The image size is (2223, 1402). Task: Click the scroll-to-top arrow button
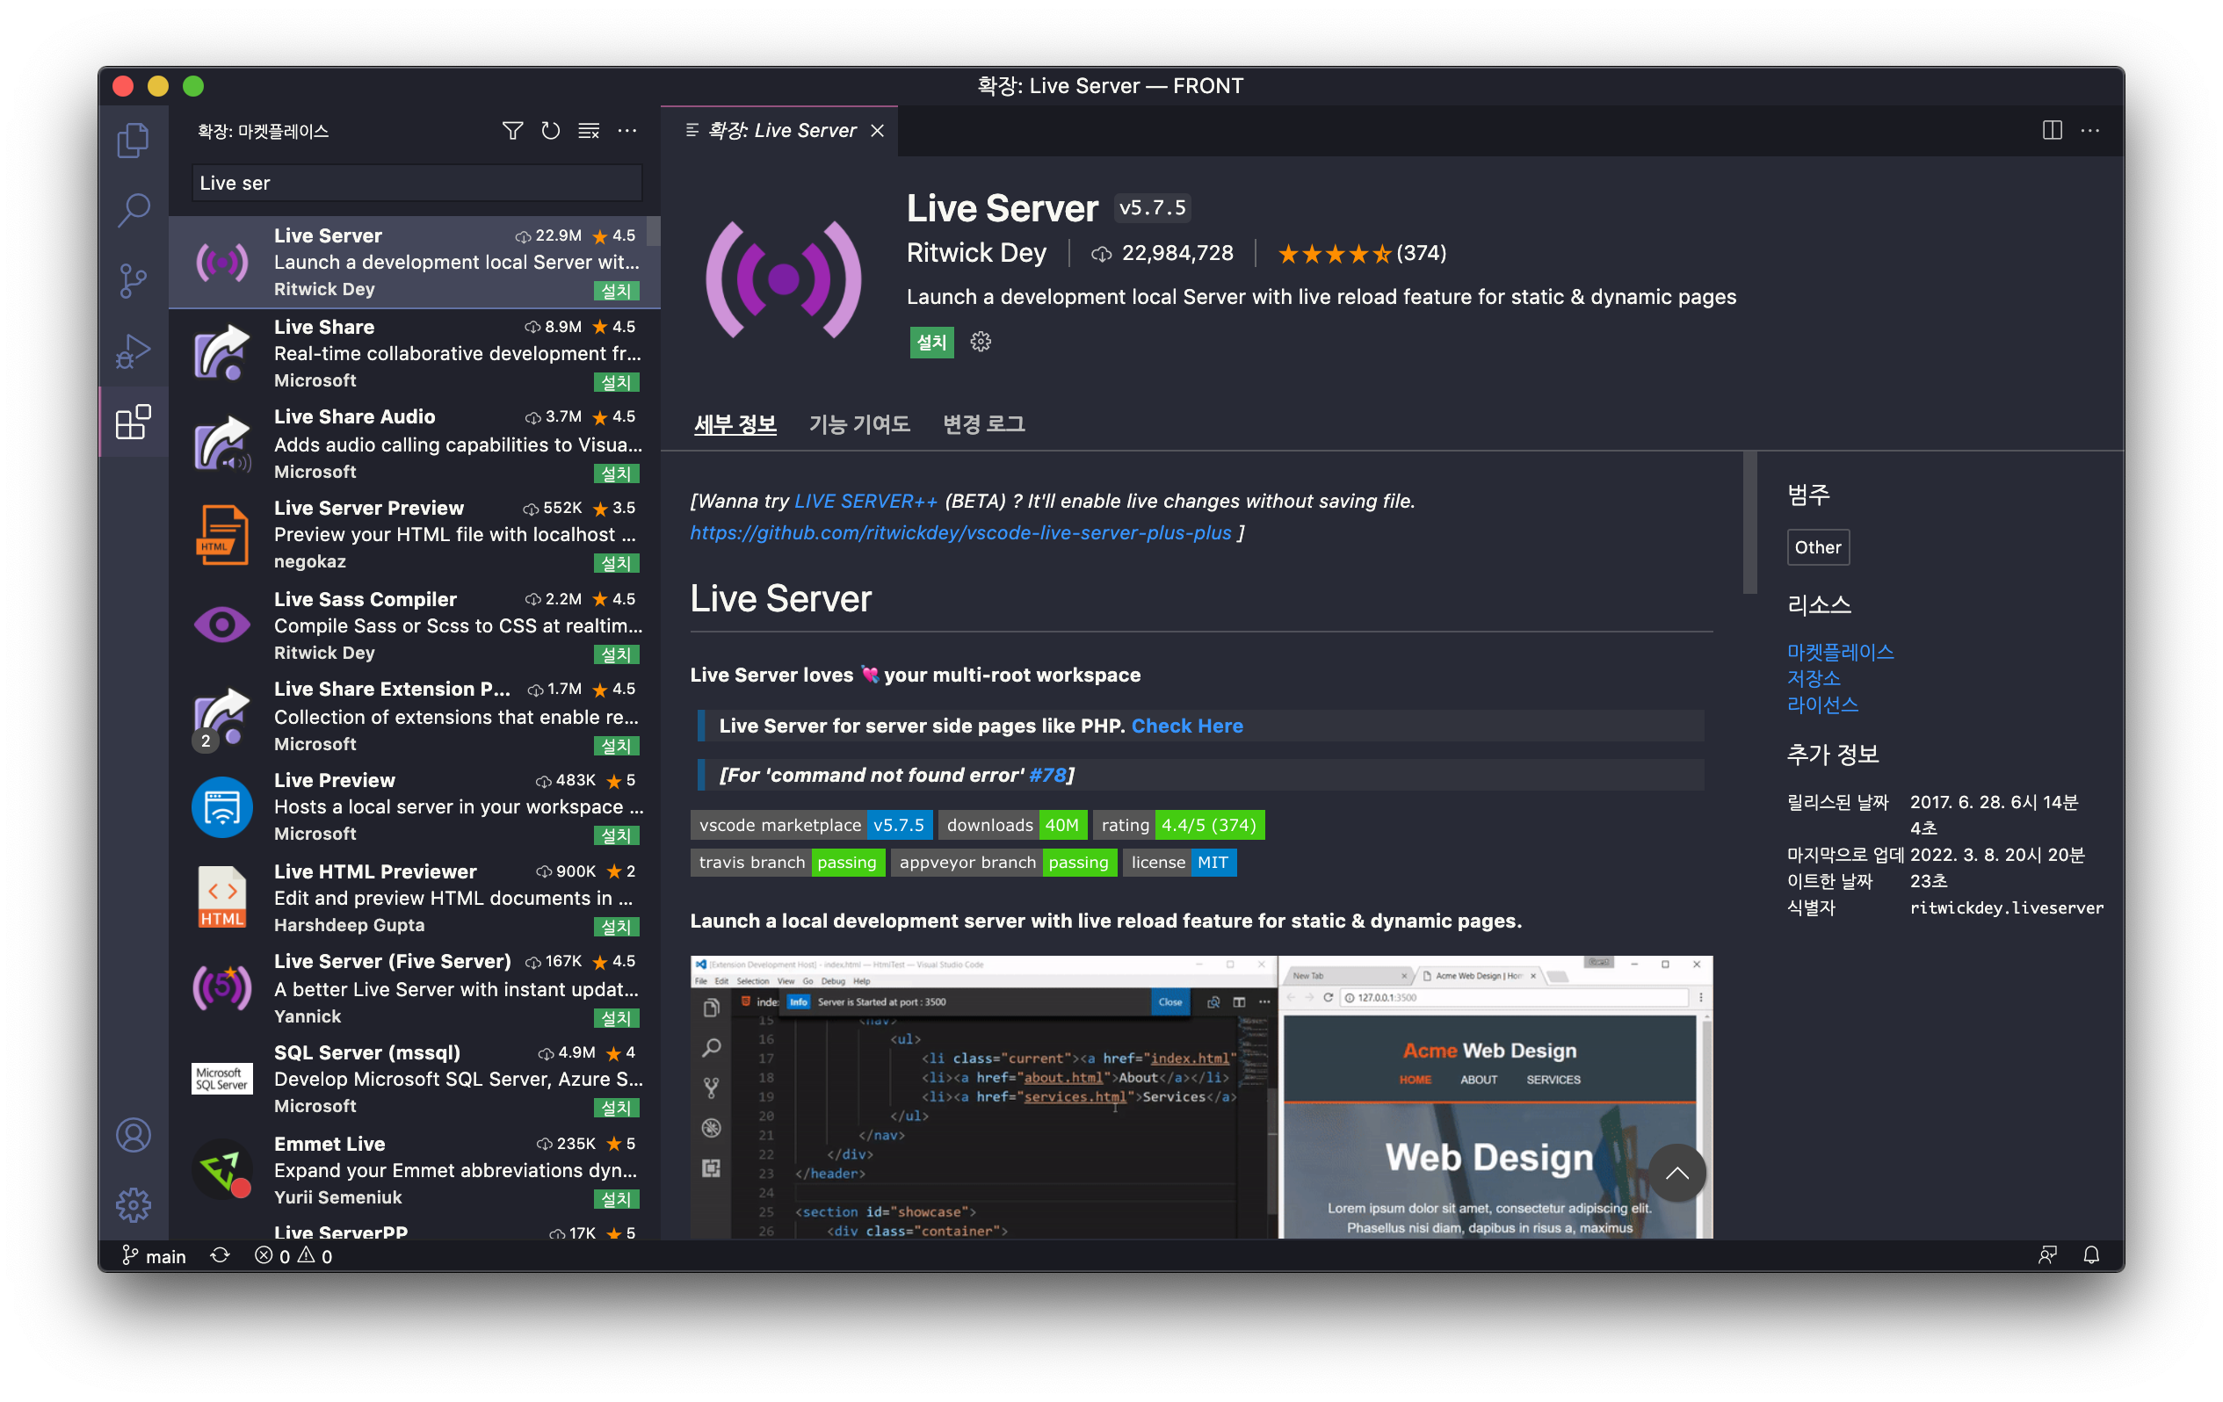pyautogui.click(x=1676, y=1172)
